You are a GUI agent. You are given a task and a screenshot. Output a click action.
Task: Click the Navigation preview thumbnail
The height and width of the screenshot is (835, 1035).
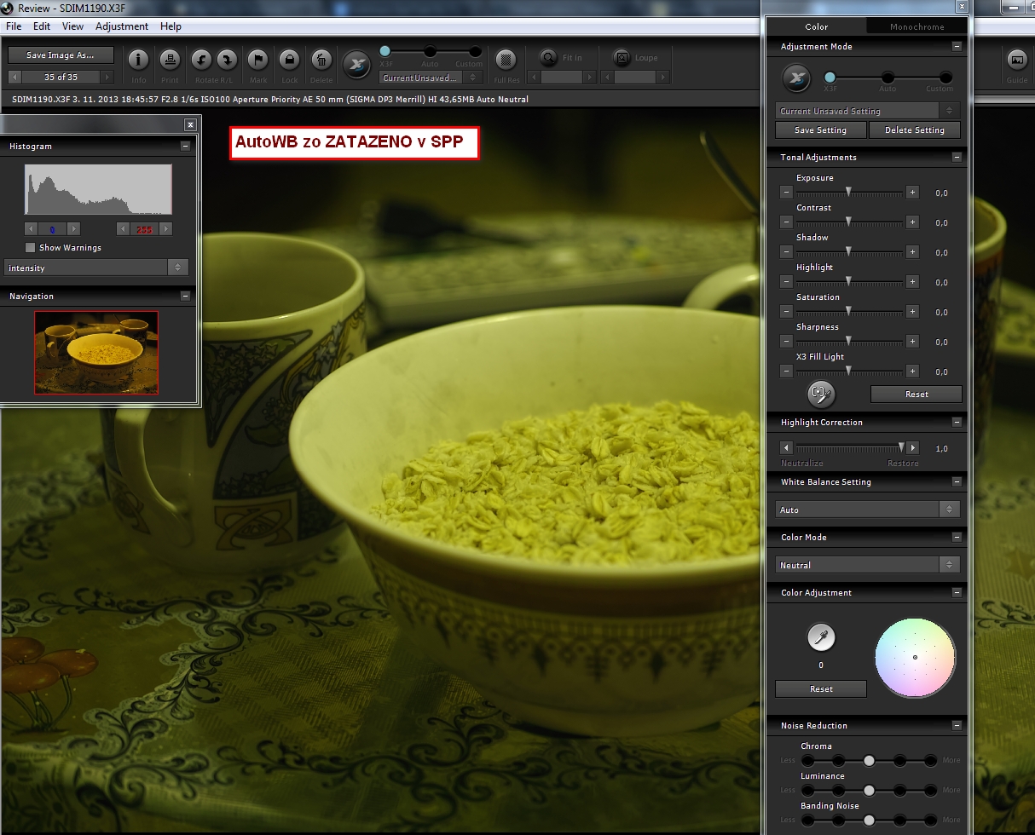click(x=96, y=352)
